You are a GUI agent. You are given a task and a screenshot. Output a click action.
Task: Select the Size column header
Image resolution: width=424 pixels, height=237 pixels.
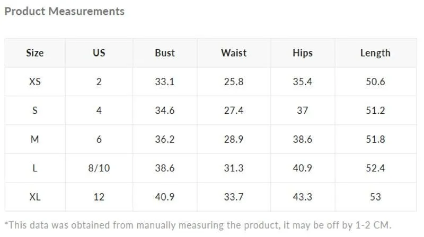pyautogui.click(x=35, y=52)
